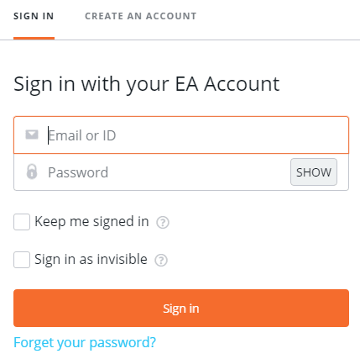Screen dimensions: 360x359
Task: Enable the Keep me signed in checkbox
Action: [x=22, y=222]
